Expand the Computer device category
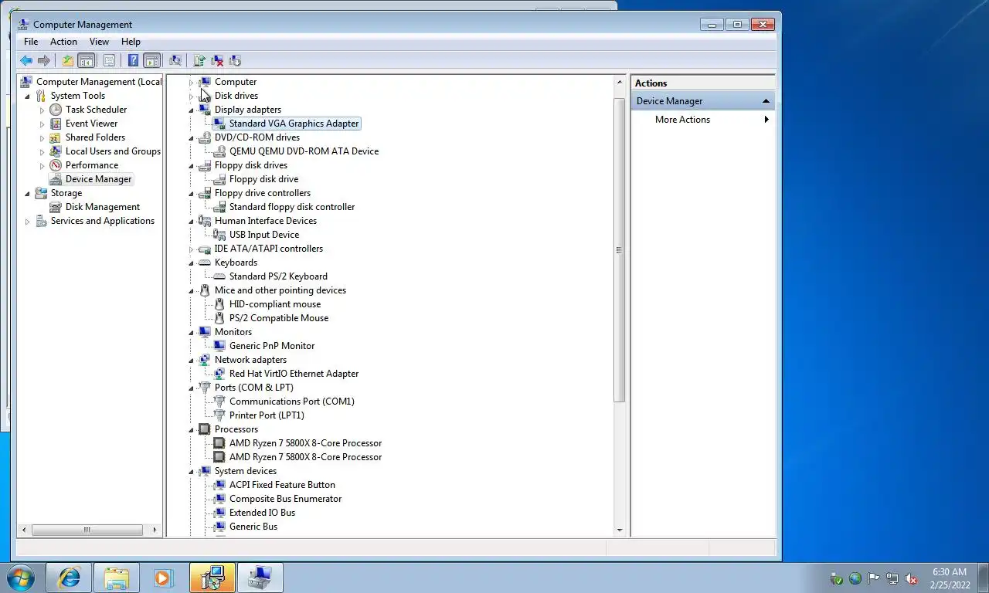Image resolution: width=989 pixels, height=593 pixels. [x=192, y=82]
